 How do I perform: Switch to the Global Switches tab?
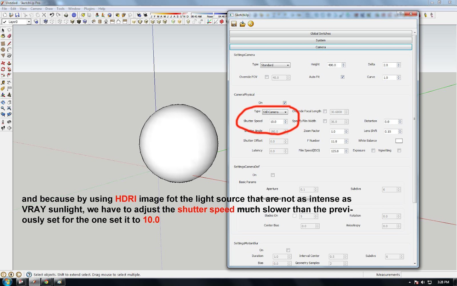tap(320, 33)
